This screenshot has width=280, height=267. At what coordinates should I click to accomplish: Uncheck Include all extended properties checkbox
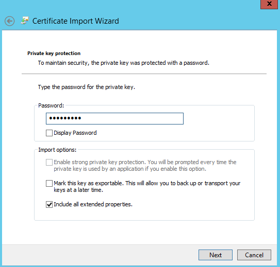(49, 204)
